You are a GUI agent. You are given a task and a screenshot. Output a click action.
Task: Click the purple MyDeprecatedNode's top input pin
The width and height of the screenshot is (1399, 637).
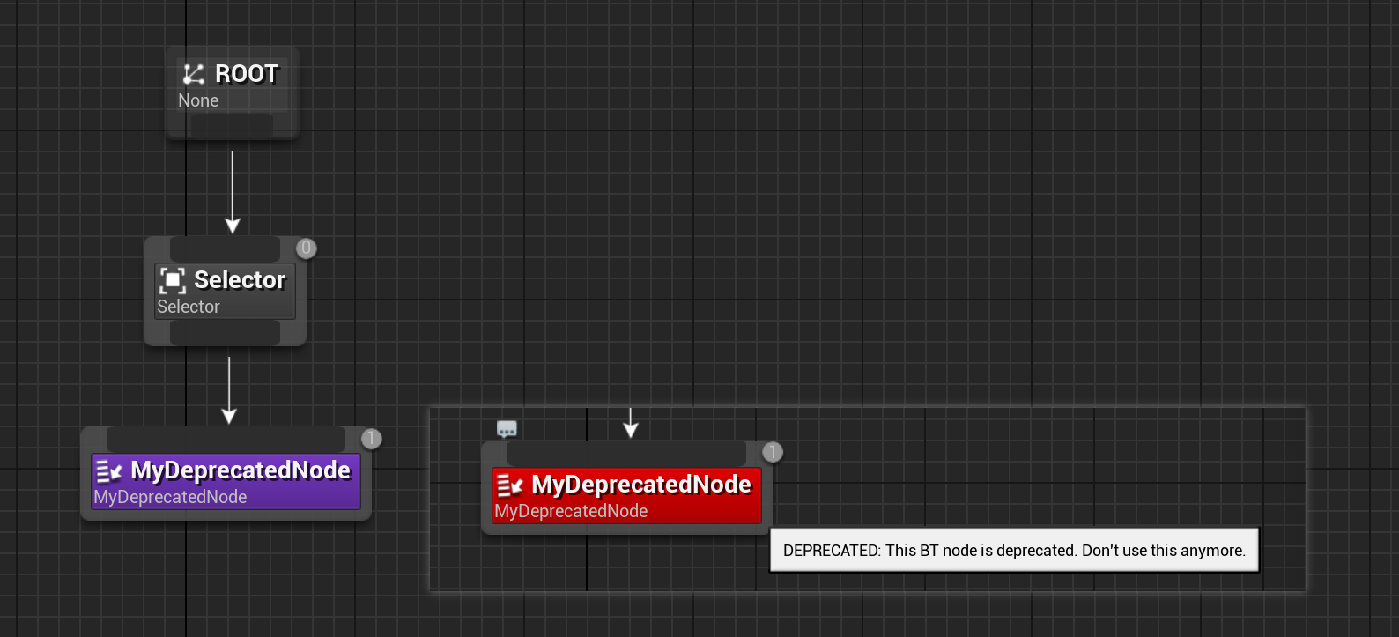226,439
